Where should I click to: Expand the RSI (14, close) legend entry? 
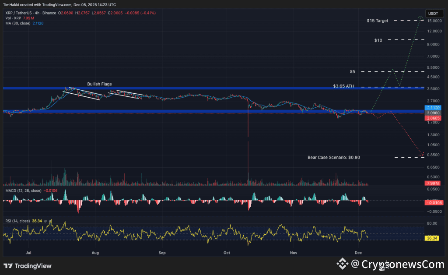tap(17, 221)
